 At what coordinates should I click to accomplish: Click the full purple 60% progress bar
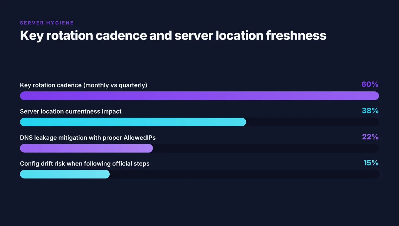[199, 96]
